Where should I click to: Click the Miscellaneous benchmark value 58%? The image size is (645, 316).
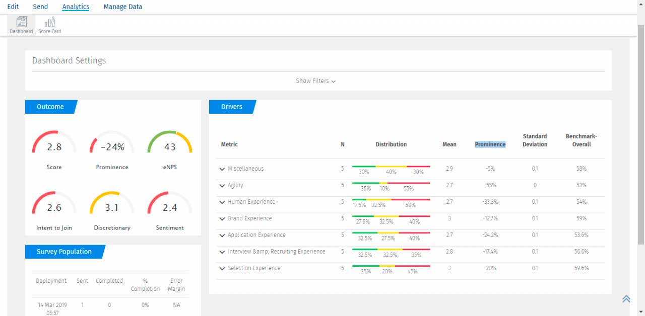582,169
